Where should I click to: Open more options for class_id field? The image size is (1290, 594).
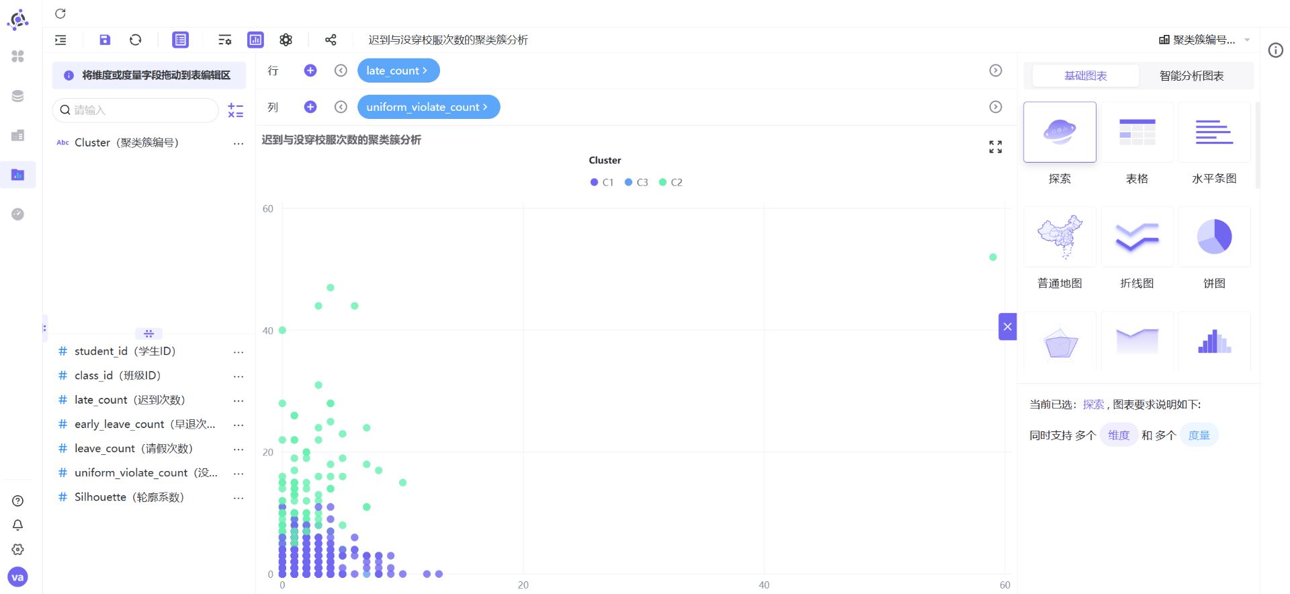[x=239, y=376]
